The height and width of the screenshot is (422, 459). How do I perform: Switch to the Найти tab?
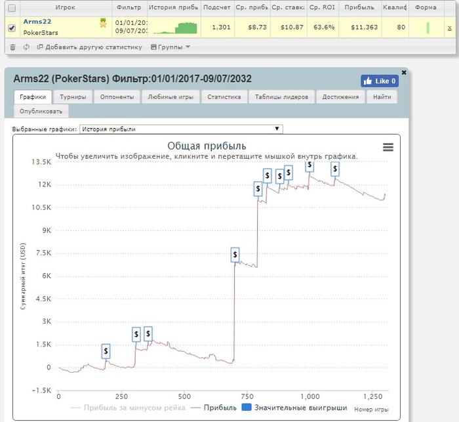coord(382,97)
